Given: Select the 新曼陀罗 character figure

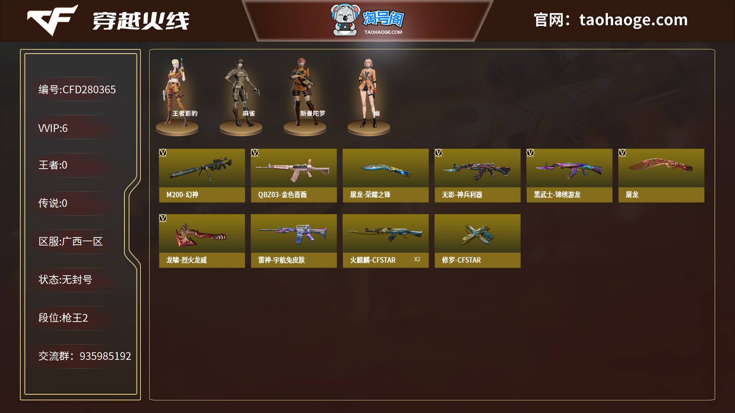Looking at the screenshot, I should click(x=305, y=96).
